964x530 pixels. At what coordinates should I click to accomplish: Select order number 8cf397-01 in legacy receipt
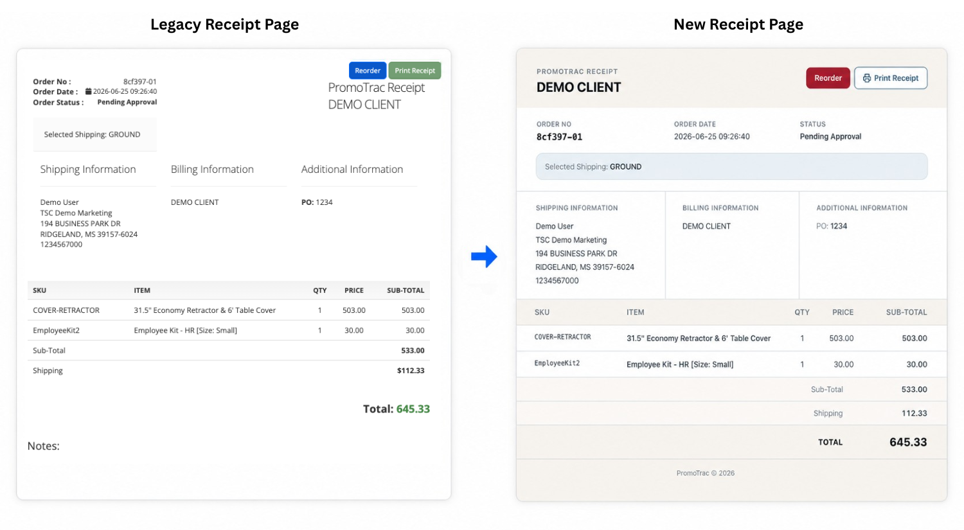point(139,82)
